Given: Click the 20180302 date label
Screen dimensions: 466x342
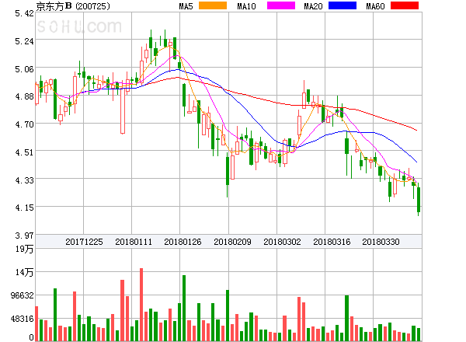Looking at the screenshot, I should click(282, 242).
